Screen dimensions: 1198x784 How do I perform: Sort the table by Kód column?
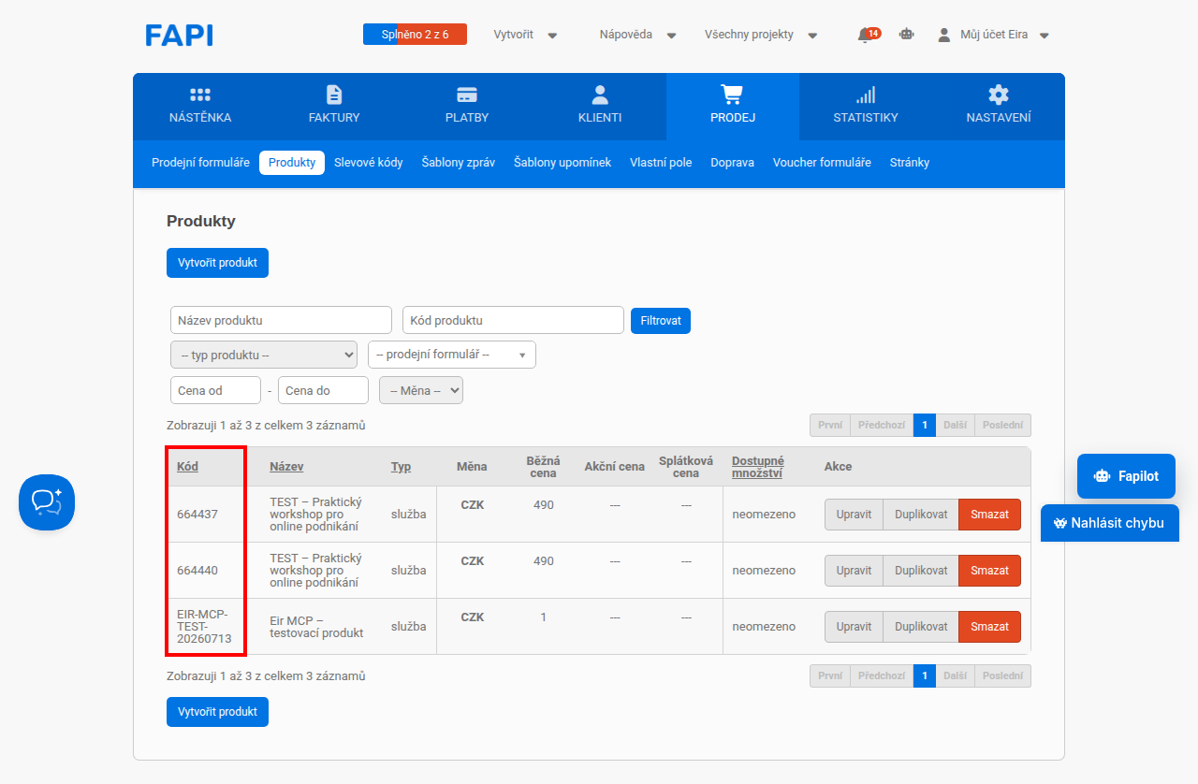click(x=187, y=467)
